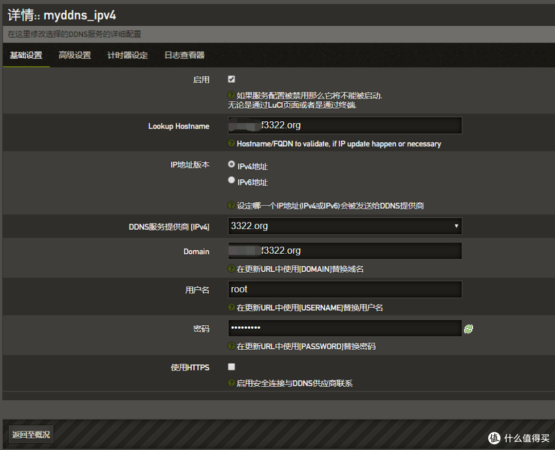555x450 pixels.
Task: Click the password refresh icon beside 密码 field
Action: coord(468,328)
